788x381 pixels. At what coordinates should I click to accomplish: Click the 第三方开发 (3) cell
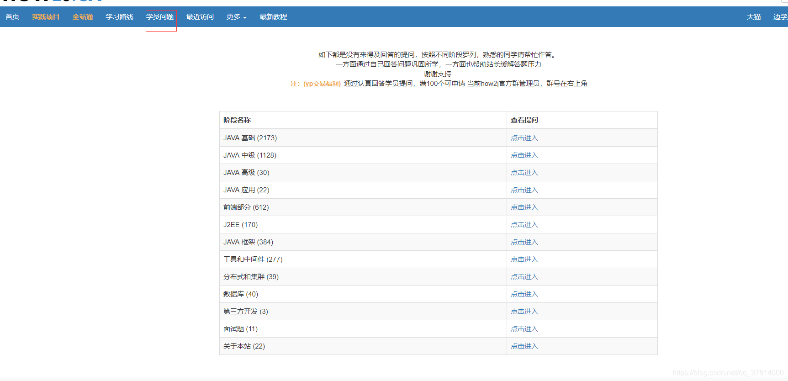[363, 312]
